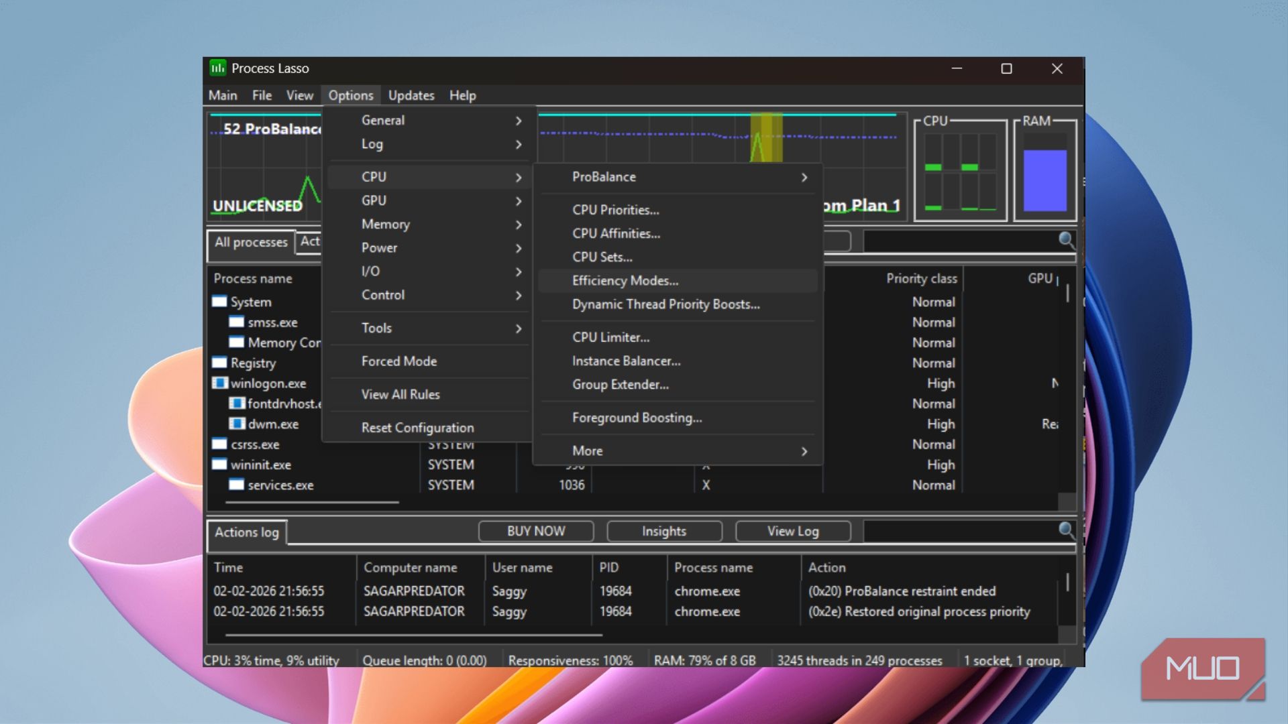Select Efficiency Modes menu entry
The height and width of the screenshot is (724, 1288).
tap(678, 280)
